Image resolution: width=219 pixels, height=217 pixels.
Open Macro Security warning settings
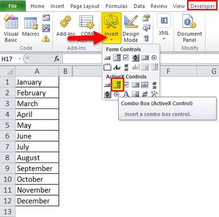point(46,39)
